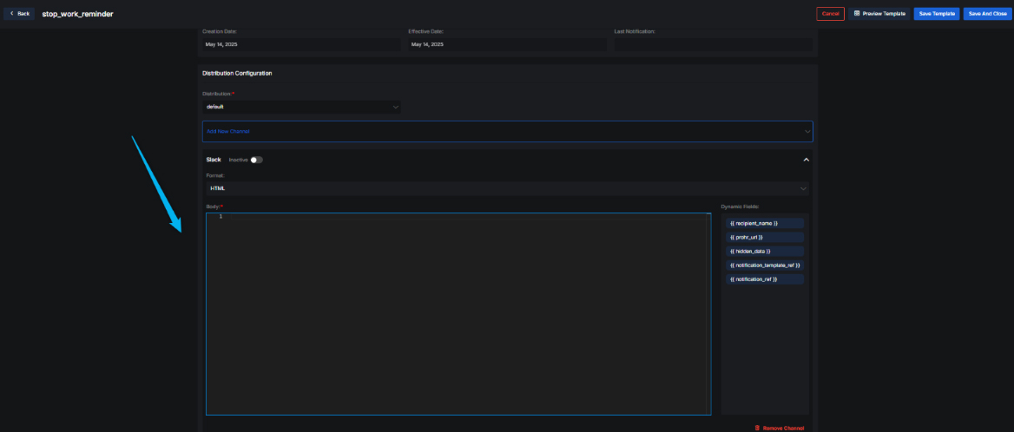Click the Creation Date field
The image size is (1014, 432).
300,44
